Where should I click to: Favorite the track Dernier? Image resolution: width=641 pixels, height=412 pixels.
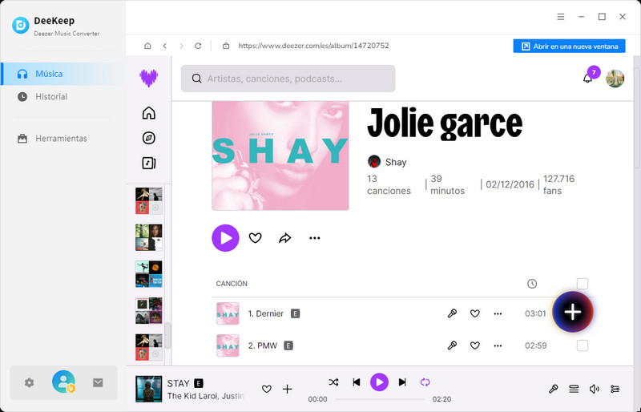474,313
